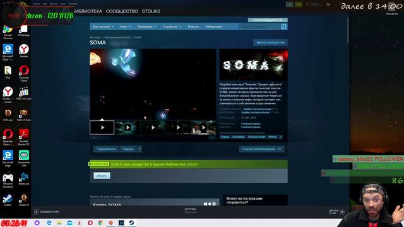Open the Игры dropdown in the store bar
This screenshot has width=404, height=227.
point(125,26)
